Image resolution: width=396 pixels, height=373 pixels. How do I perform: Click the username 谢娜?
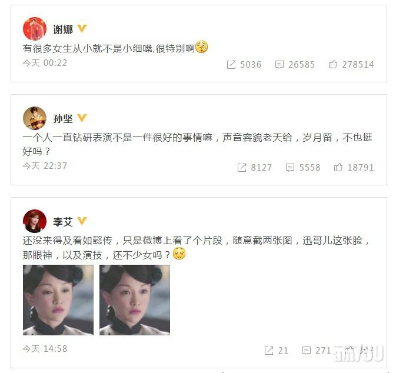click(x=63, y=29)
